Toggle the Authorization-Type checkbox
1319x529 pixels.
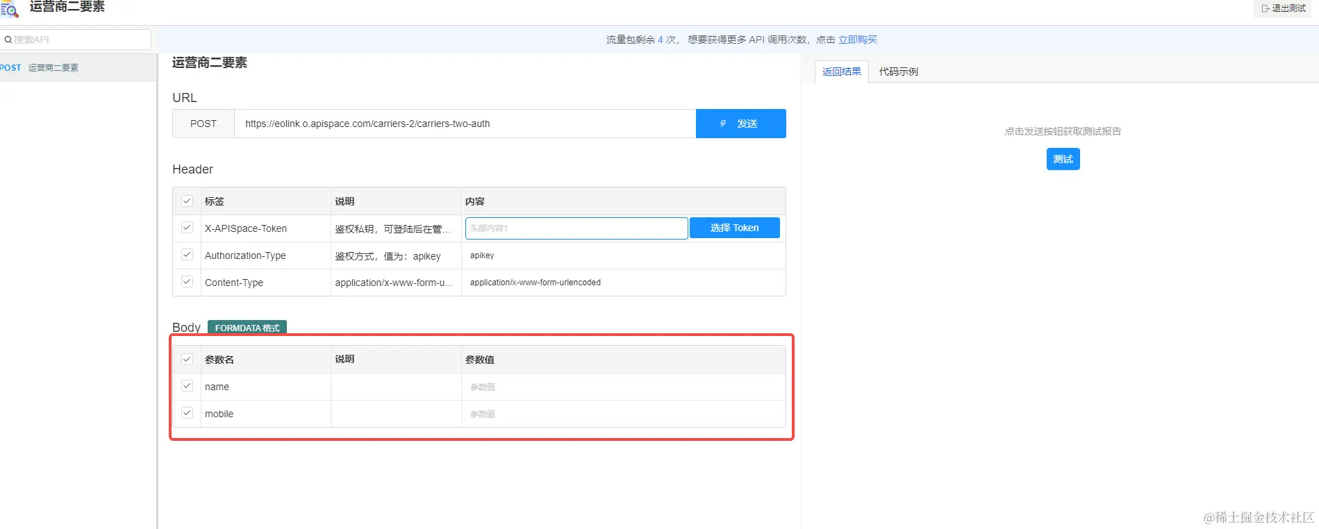click(x=187, y=255)
